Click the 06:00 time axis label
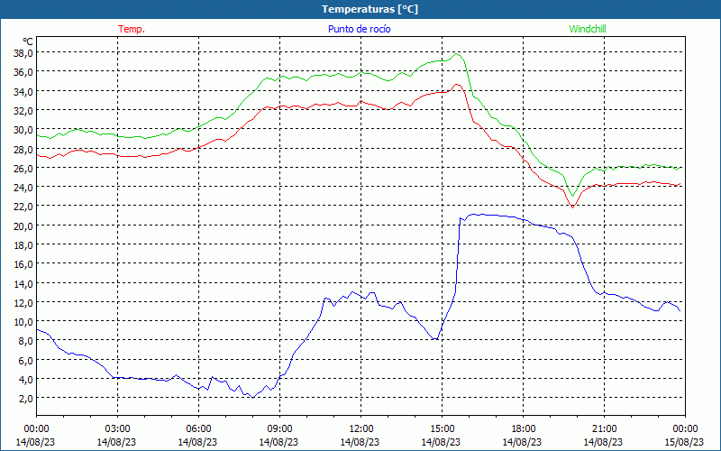Screen dimensions: 721x451 (x=198, y=429)
